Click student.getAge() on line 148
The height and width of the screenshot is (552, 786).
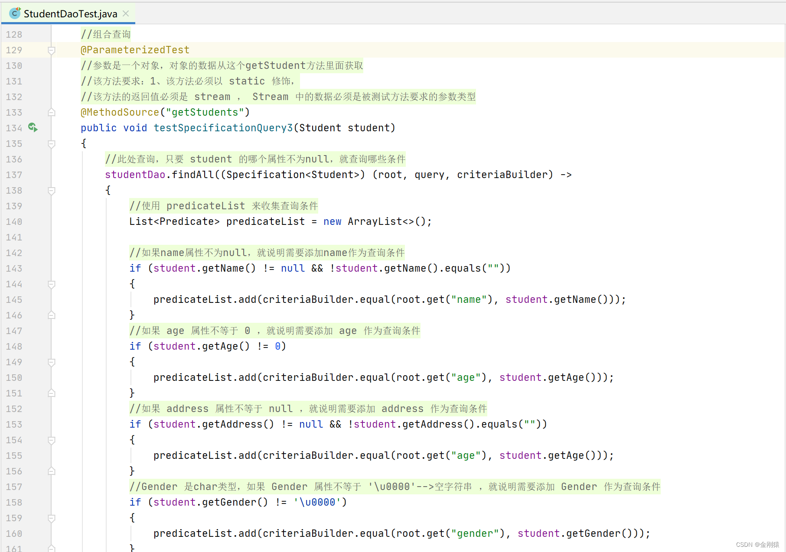click(202, 346)
